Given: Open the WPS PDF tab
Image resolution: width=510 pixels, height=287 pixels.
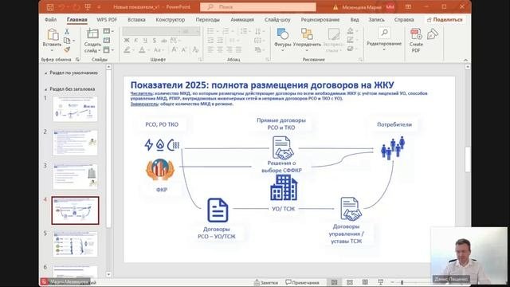Looking at the screenshot, I should tap(107, 19).
